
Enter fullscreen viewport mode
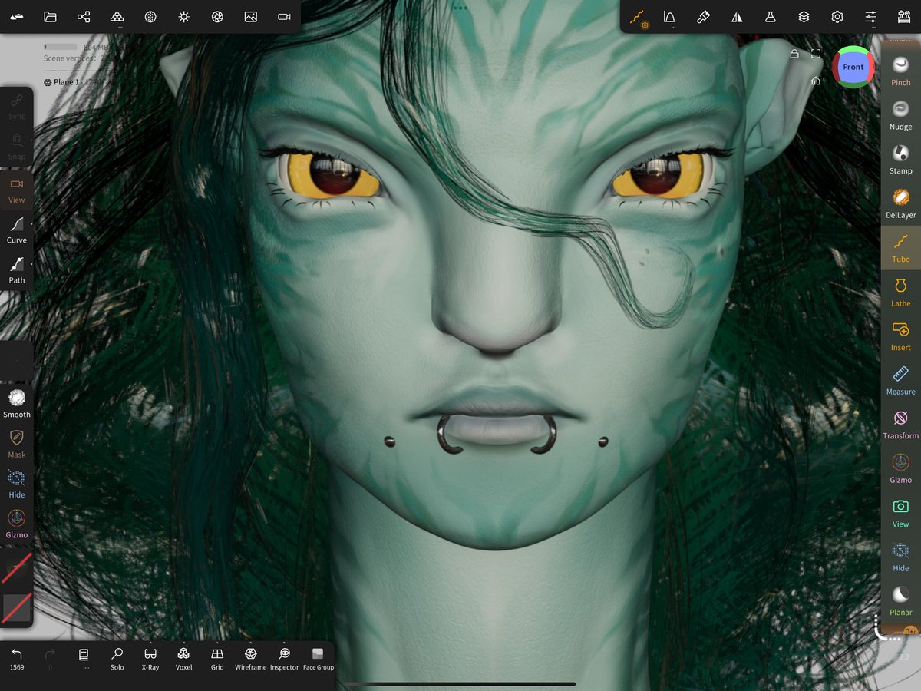coord(816,54)
